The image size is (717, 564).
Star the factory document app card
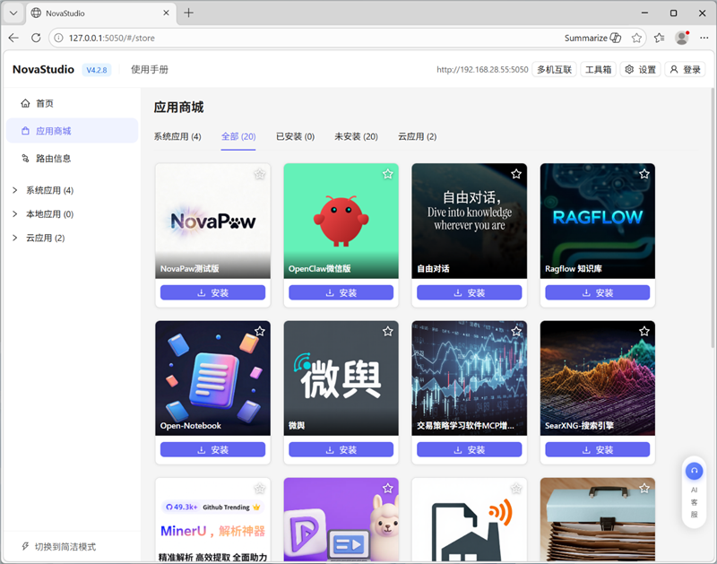(x=516, y=489)
